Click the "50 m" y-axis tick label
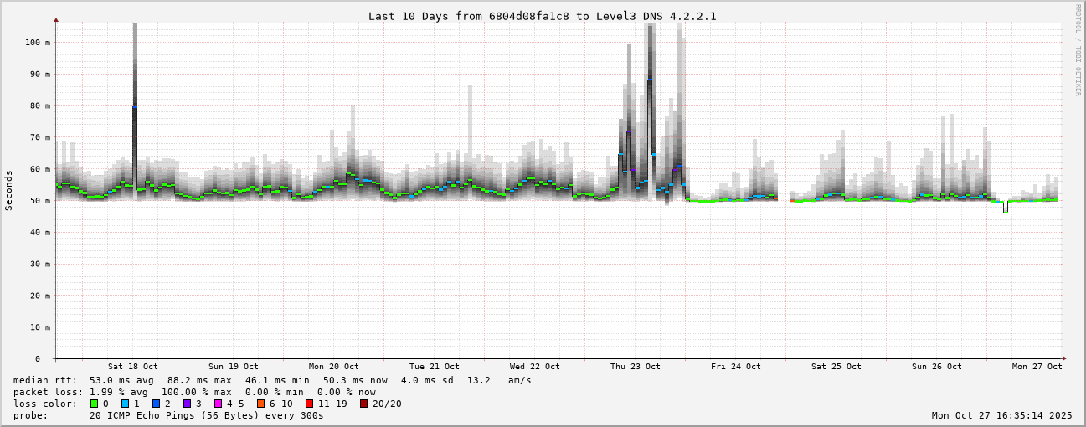The image size is (1086, 427). [40, 200]
